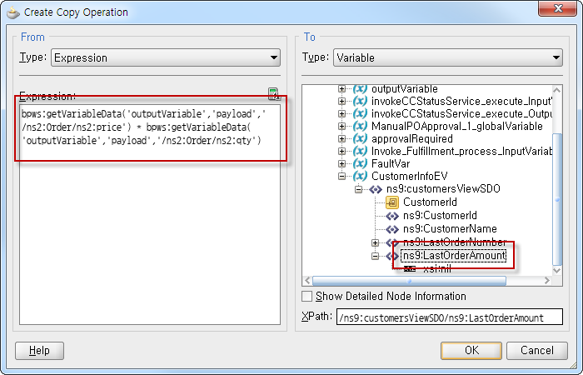Viewport: 583px width, 375px height.
Task: Click the tree scroll right arrow
Action: [546, 281]
